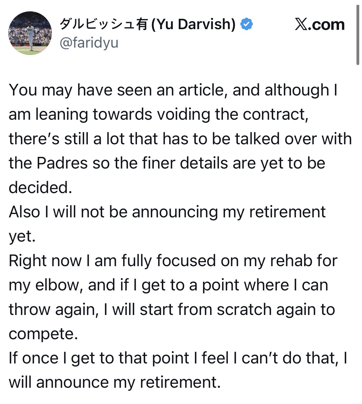The width and height of the screenshot is (362, 404).
Task: Click the Japanese name text ダルビッシュ有
Action: [103, 24]
